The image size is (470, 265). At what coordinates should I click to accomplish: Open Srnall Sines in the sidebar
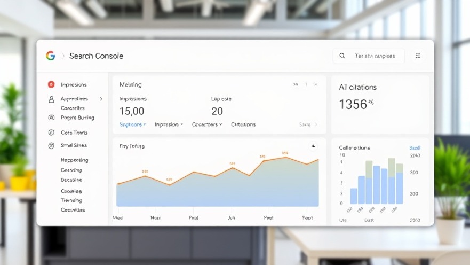74,145
